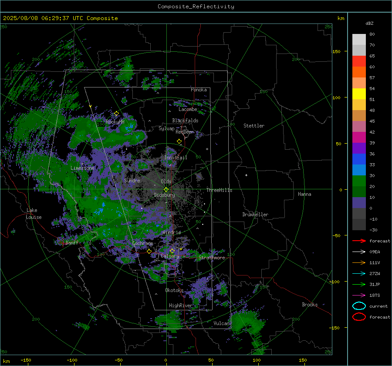This screenshot has height=366, width=392.
Task: Click the Sundre city label
Action: pyautogui.click(x=132, y=180)
